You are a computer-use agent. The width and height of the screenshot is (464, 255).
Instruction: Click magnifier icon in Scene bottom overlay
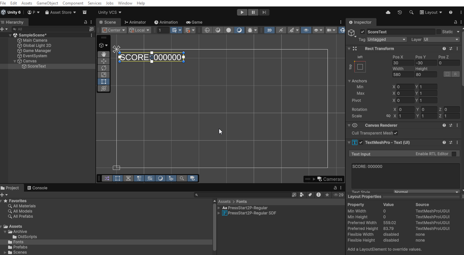(x=182, y=178)
